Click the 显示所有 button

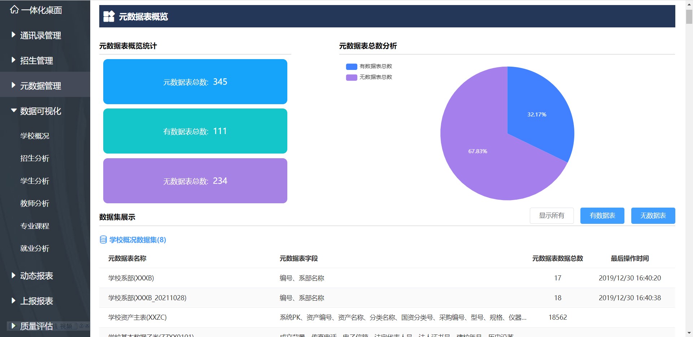pos(552,216)
